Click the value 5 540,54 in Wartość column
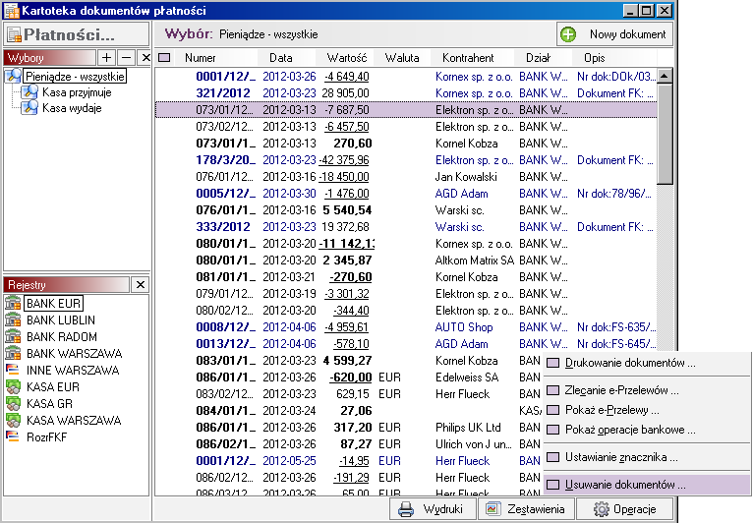 [347, 210]
